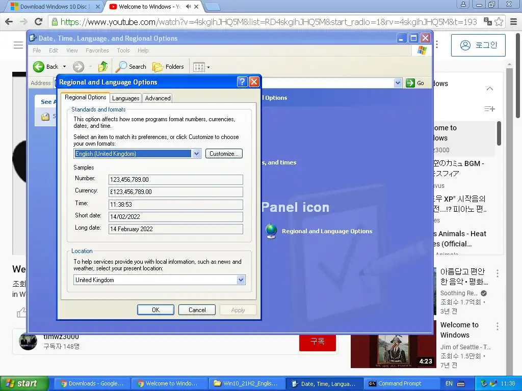Open the Windows Start menu
The image size is (522, 391).
(24, 383)
